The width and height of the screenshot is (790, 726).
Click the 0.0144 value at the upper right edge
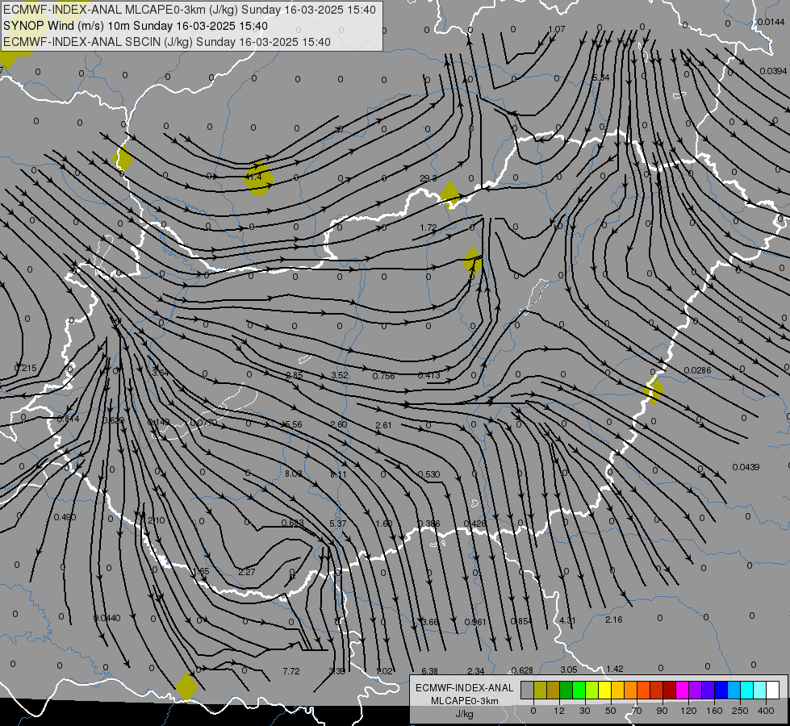click(x=771, y=22)
